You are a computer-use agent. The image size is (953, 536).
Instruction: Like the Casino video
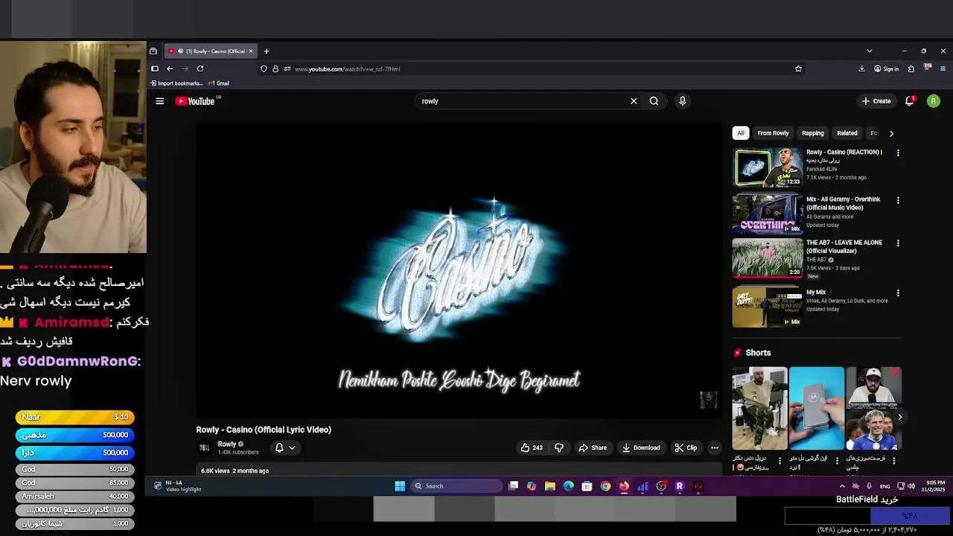(x=532, y=447)
